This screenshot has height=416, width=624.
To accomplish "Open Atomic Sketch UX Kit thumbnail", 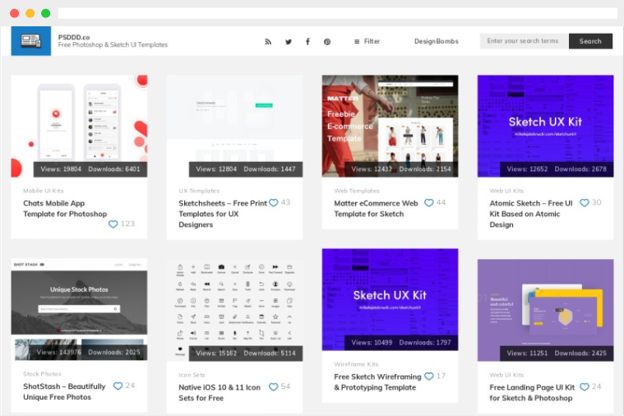I will tap(546, 126).
